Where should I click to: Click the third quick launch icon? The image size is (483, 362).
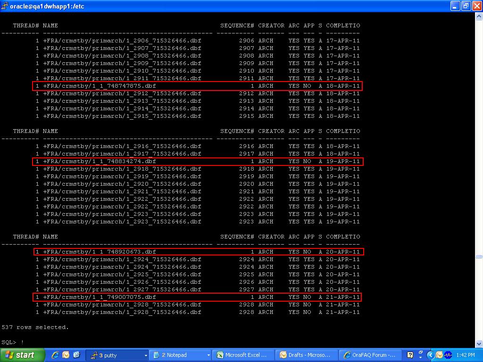pyautogui.click(x=76, y=355)
